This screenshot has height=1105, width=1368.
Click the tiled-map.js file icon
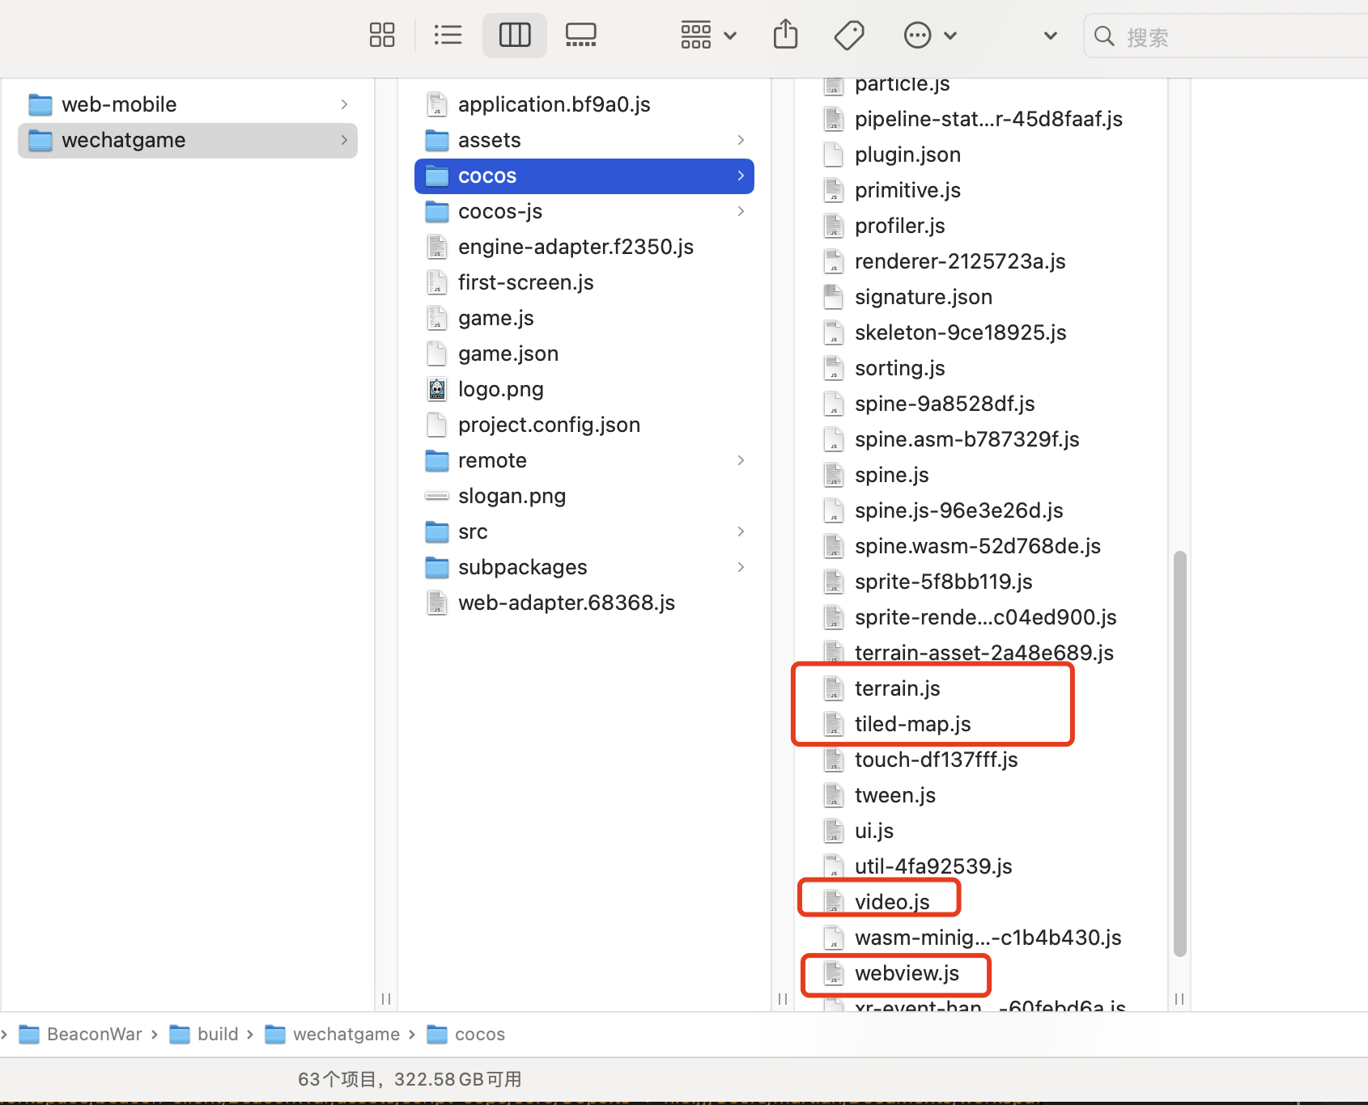click(834, 724)
